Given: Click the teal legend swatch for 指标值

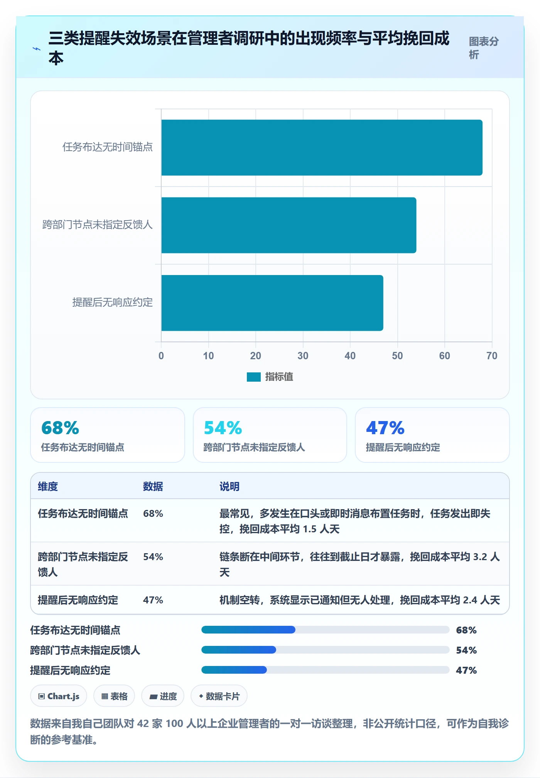Looking at the screenshot, I should [254, 377].
